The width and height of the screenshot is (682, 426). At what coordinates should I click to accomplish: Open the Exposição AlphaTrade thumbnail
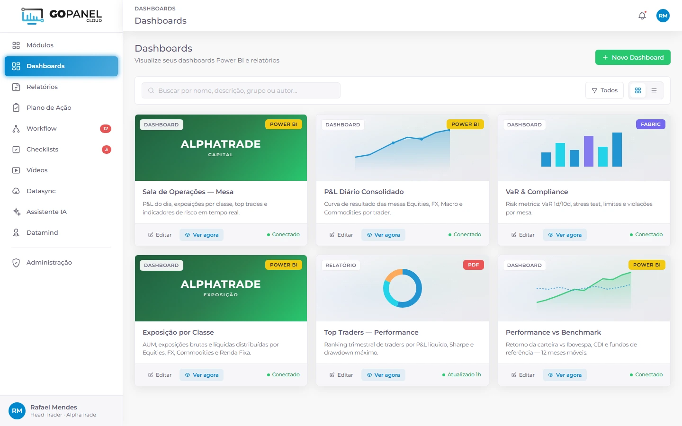(x=221, y=288)
